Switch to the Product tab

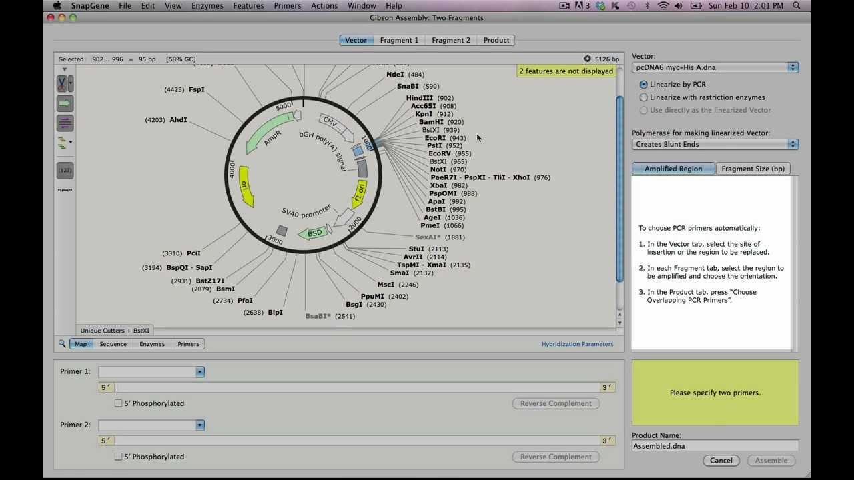[x=496, y=40]
